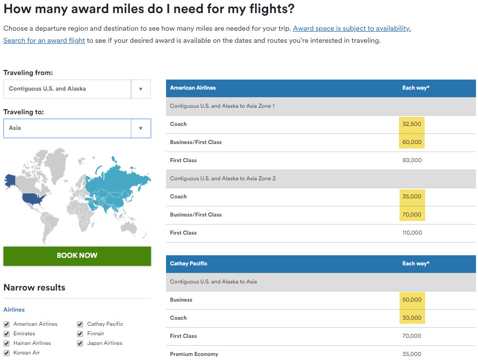
Task: Open the Traveling from dropdown arrow
Action: [x=141, y=89]
